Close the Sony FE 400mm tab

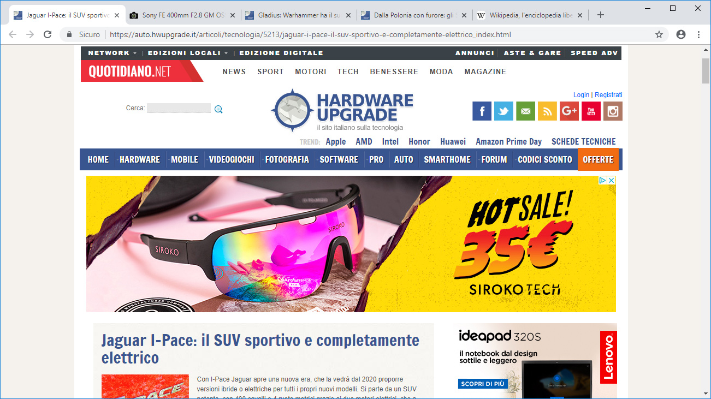[x=232, y=15]
